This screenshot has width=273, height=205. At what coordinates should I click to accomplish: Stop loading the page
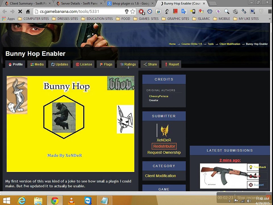20,11
